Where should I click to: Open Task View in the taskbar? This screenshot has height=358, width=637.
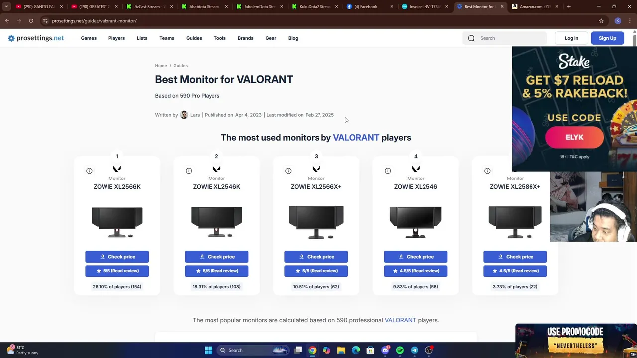[298, 350]
